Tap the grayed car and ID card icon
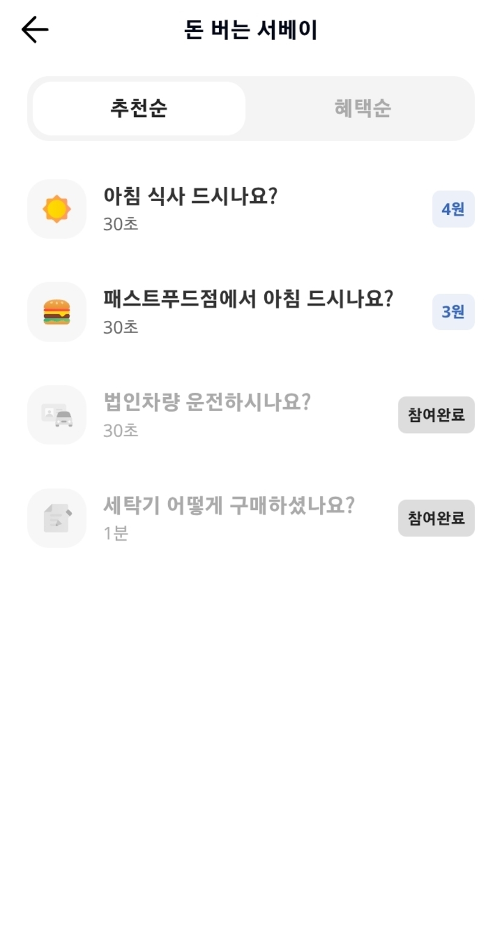The image size is (502, 947). point(57,415)
